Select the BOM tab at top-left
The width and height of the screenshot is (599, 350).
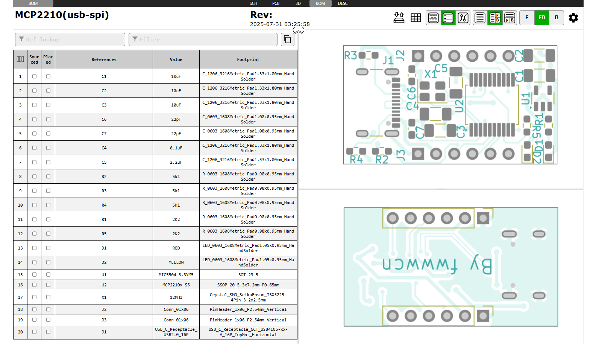(x=33, y=3)
